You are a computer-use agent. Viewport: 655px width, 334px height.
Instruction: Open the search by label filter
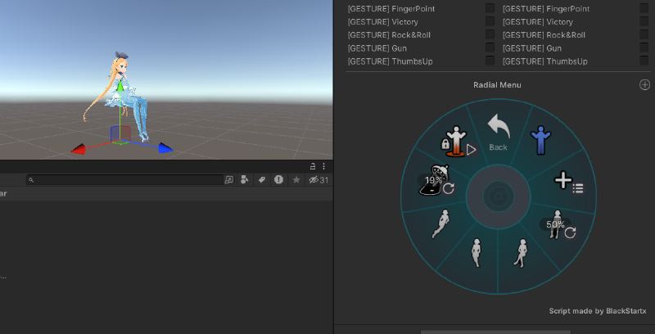(262, 180)
